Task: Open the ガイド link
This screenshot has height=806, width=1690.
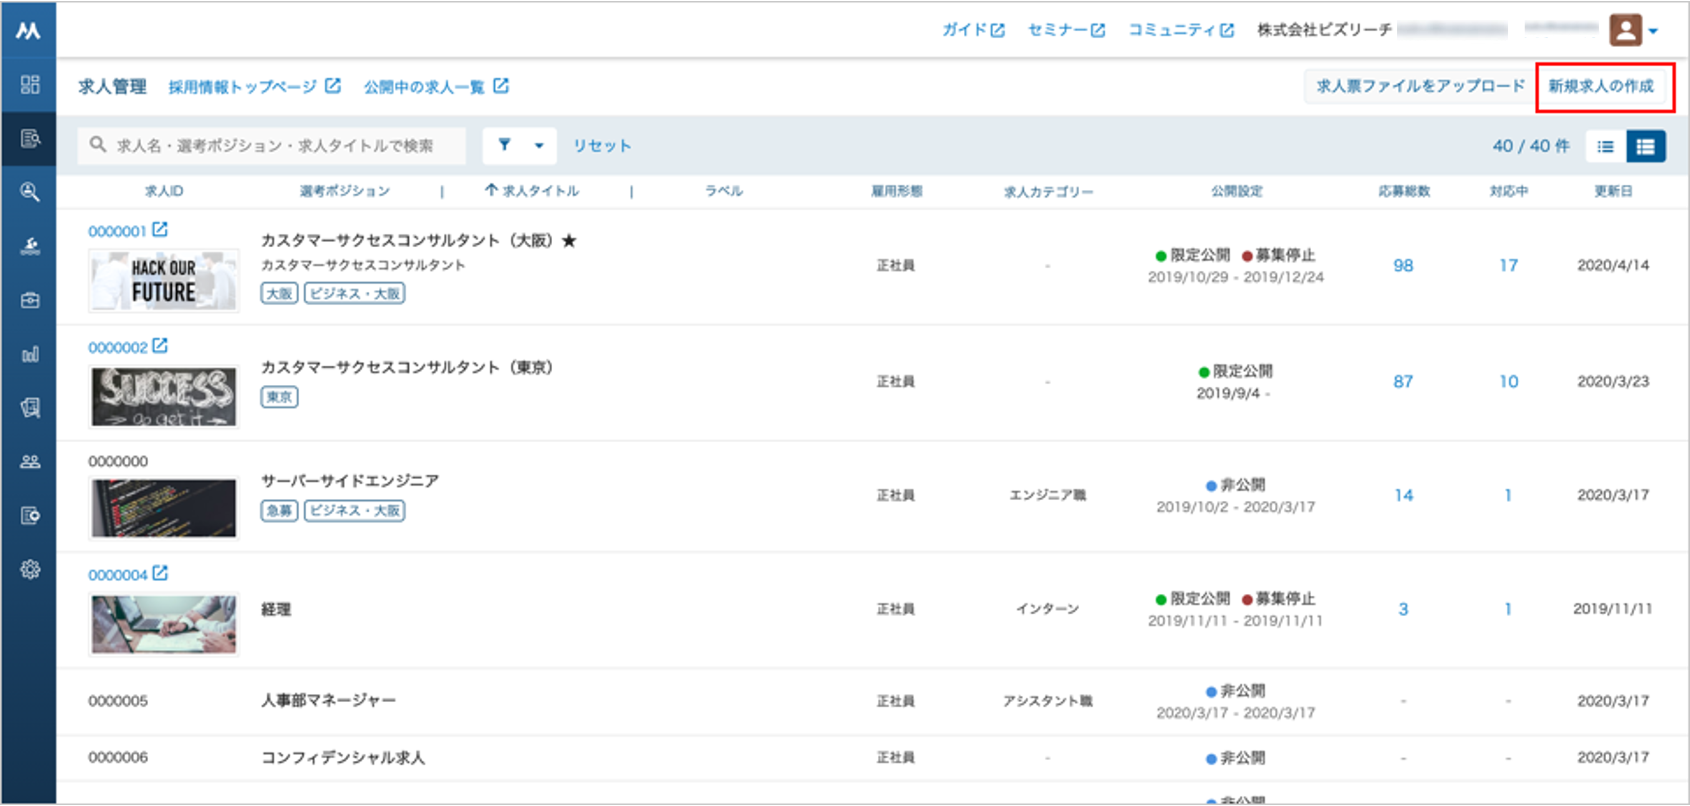Action: point(973,30)
